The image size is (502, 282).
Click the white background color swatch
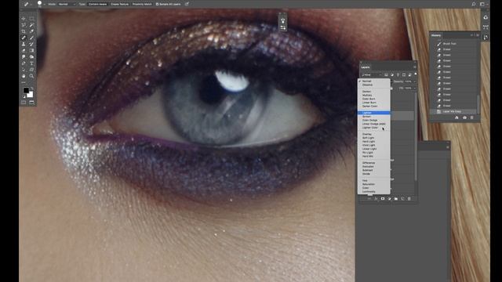[30, 95]
